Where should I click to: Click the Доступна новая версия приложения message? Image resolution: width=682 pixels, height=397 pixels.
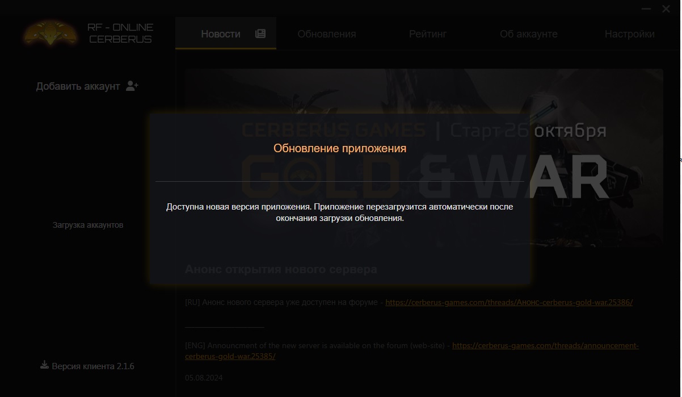pyautogui.click(x=340, y=212)
